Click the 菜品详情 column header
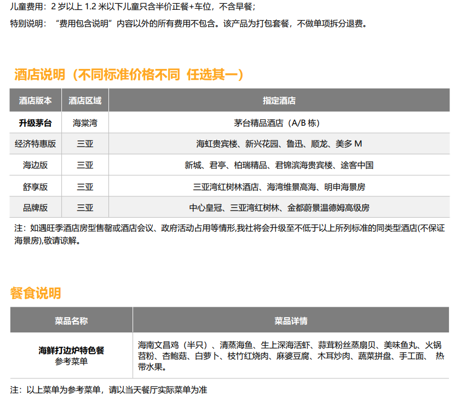 pos(291,320)
